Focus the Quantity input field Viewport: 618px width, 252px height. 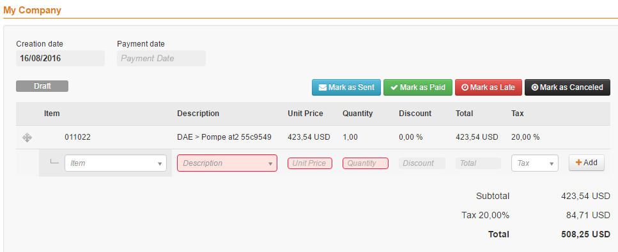click(x=366, y=163)
